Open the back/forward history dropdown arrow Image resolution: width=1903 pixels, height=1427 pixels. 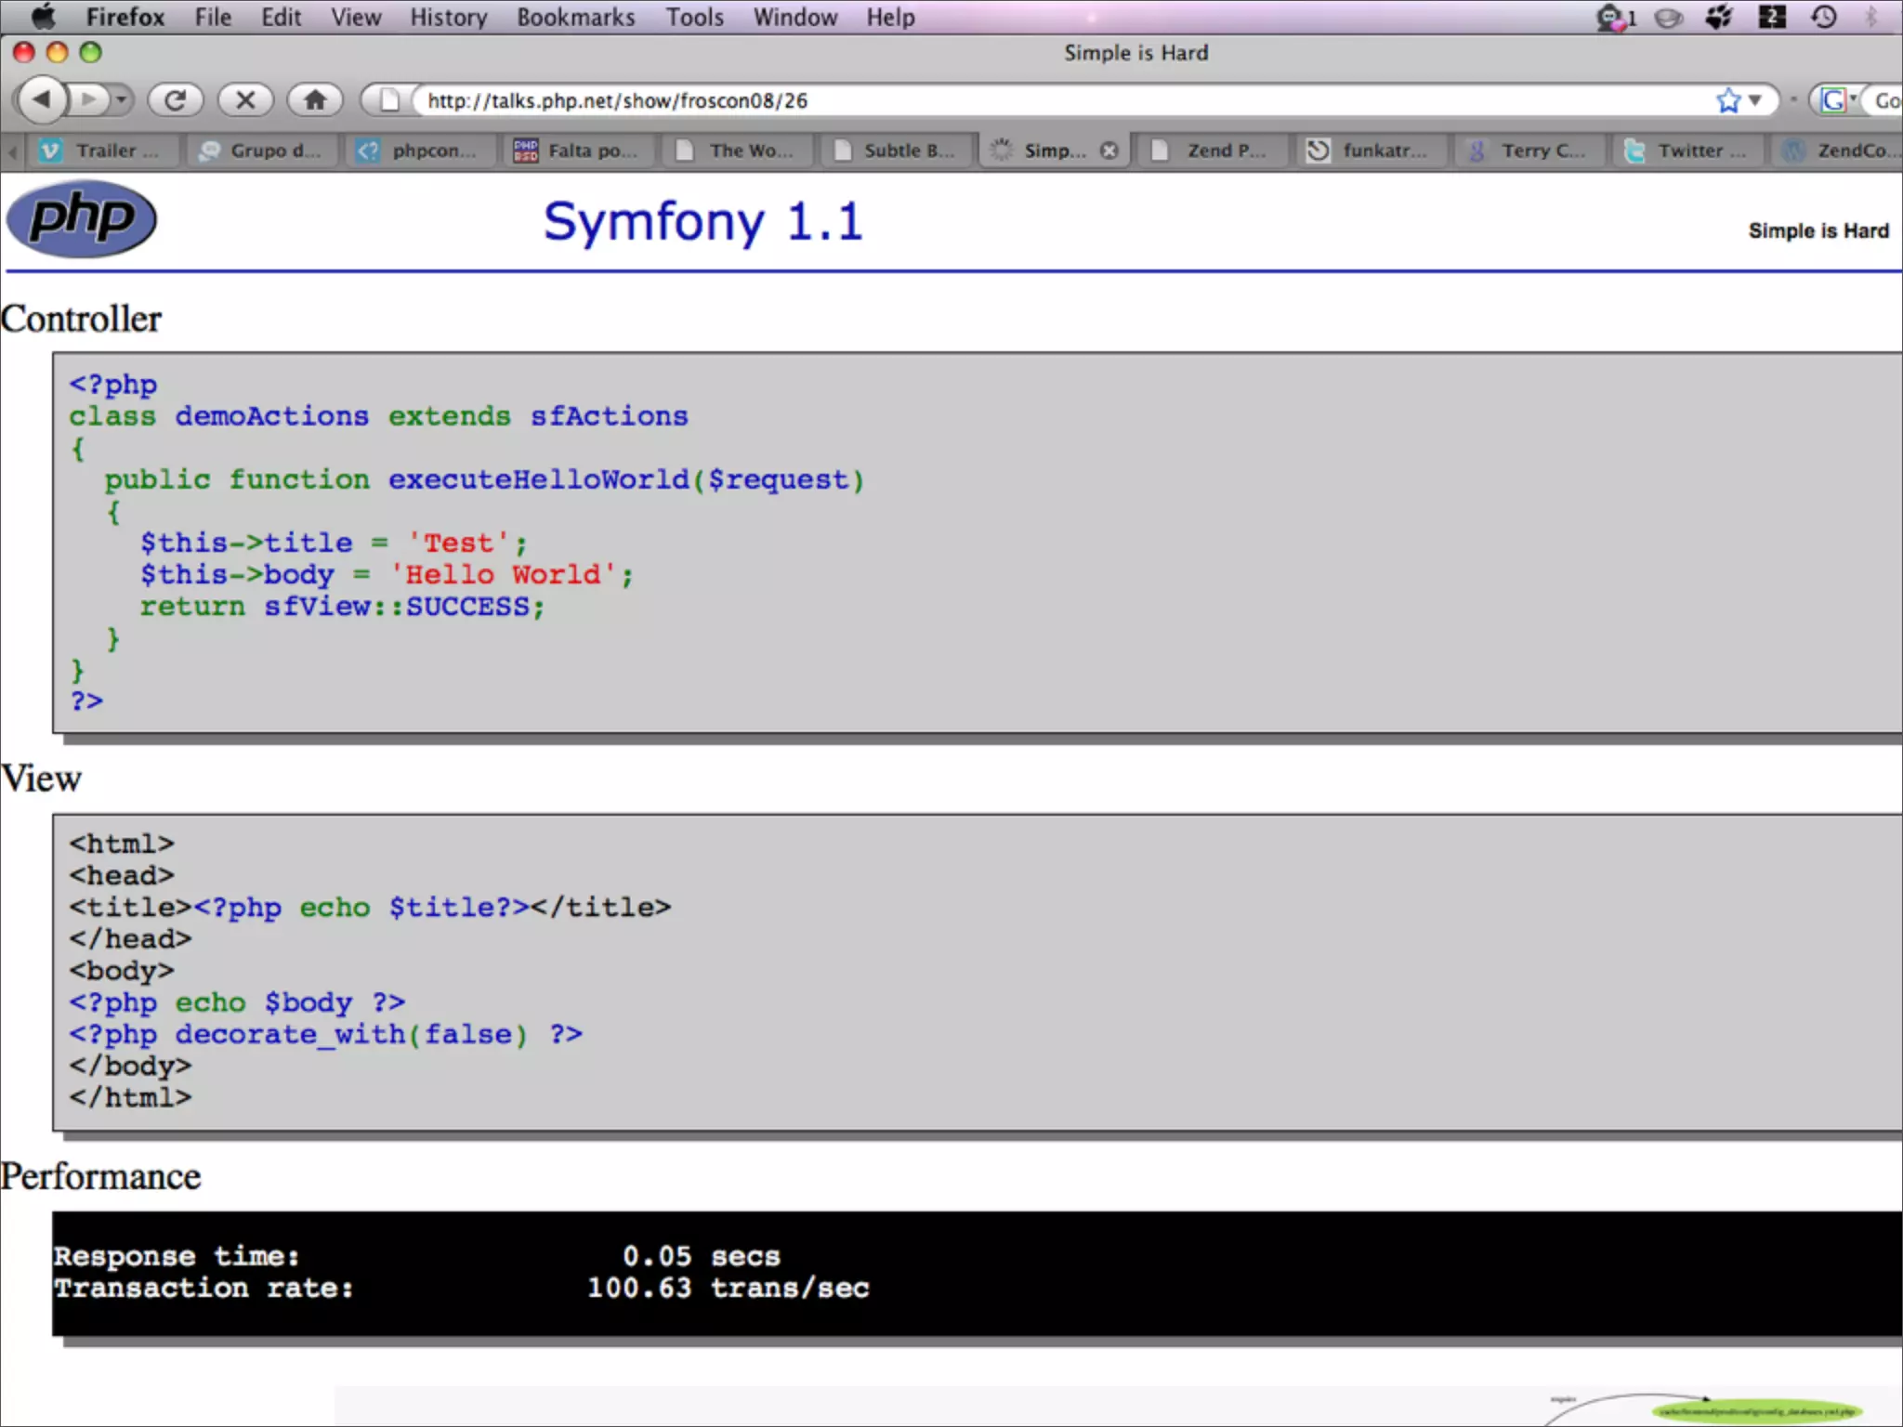tap(121, 99)
